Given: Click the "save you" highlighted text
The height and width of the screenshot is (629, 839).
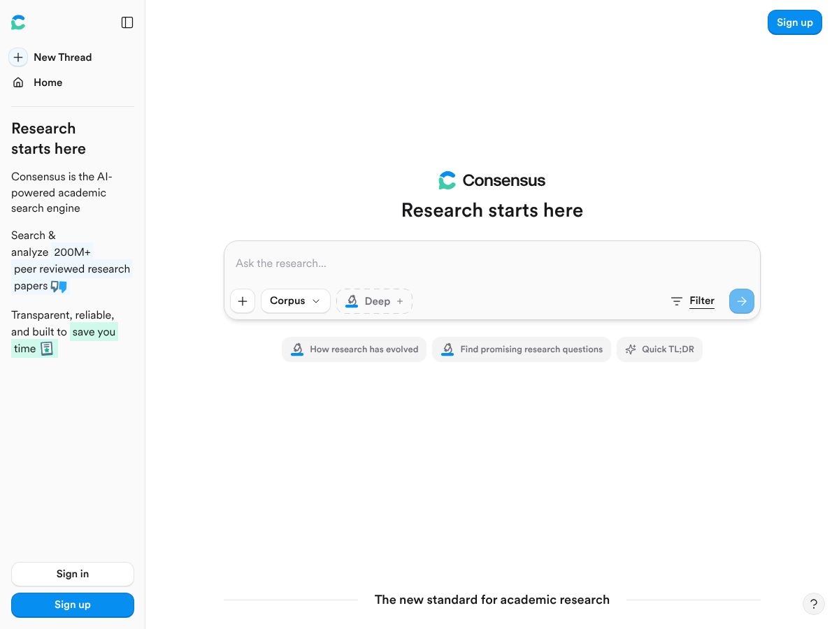Looking at the screenshot, I should click(x=94, y=332).
